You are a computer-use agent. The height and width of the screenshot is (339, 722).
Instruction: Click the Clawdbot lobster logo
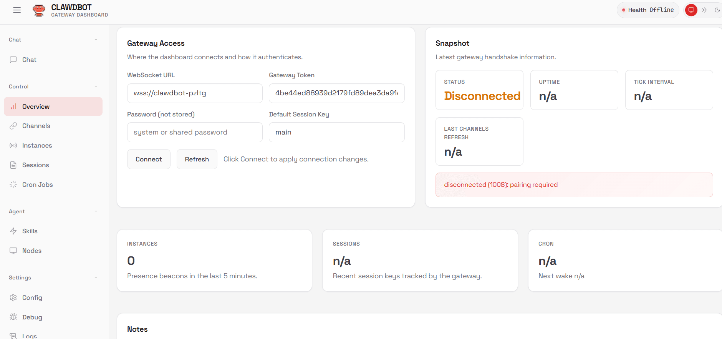point(39,10)
